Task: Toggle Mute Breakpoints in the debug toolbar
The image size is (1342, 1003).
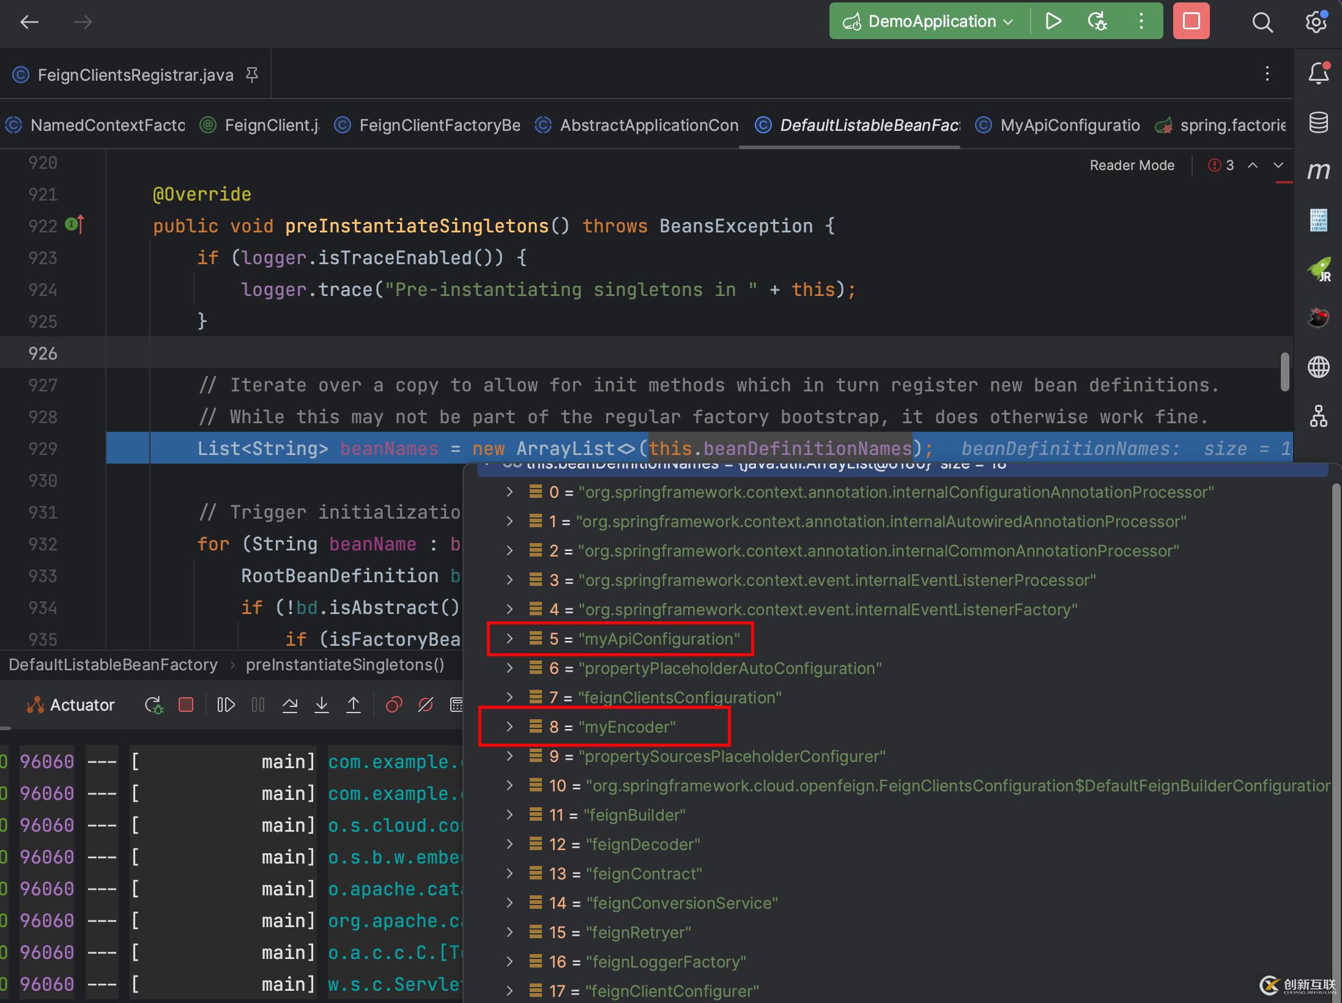Action: (x=426, y=705)
